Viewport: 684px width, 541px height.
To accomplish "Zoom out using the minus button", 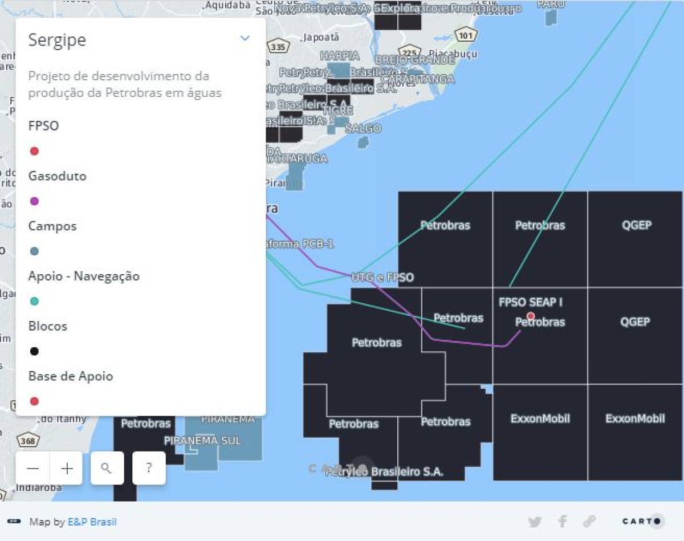I will pyautogui.click(x=33, y=469).
